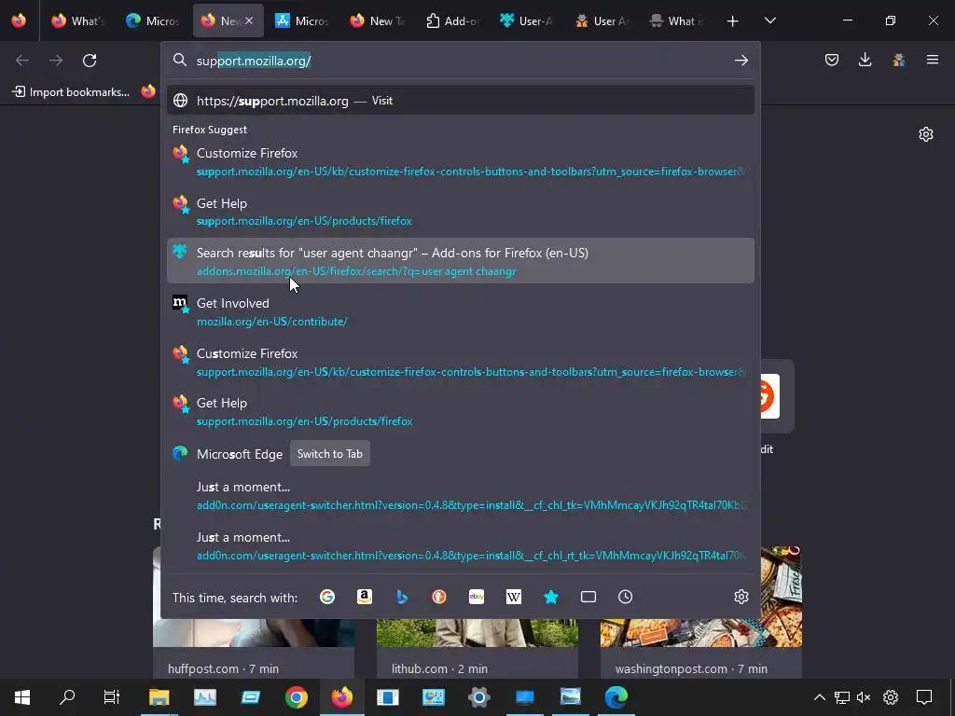
Task: Search with eBay engine icon
Action: 477,597
